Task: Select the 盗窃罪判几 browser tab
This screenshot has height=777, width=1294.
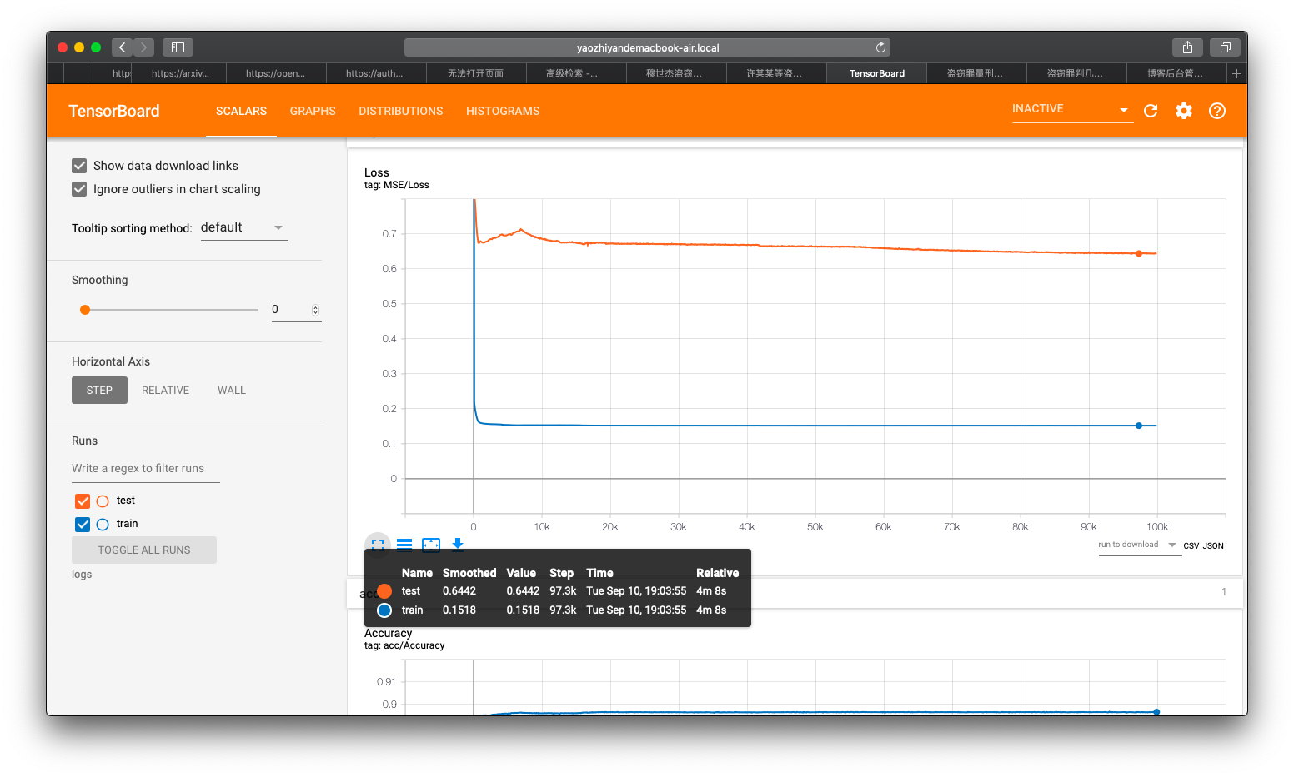Action: click(1076, 73)
